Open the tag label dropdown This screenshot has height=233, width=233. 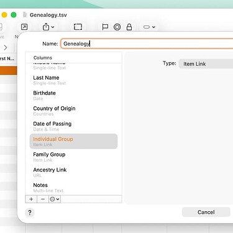pos(149,27)
